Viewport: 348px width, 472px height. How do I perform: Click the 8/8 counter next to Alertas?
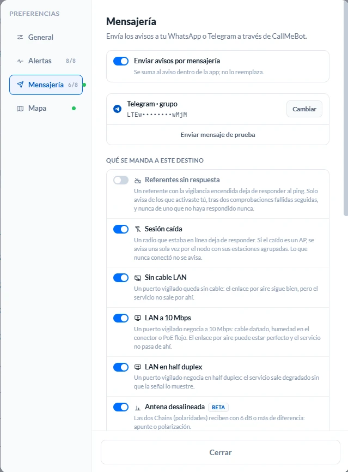[71, 61]
